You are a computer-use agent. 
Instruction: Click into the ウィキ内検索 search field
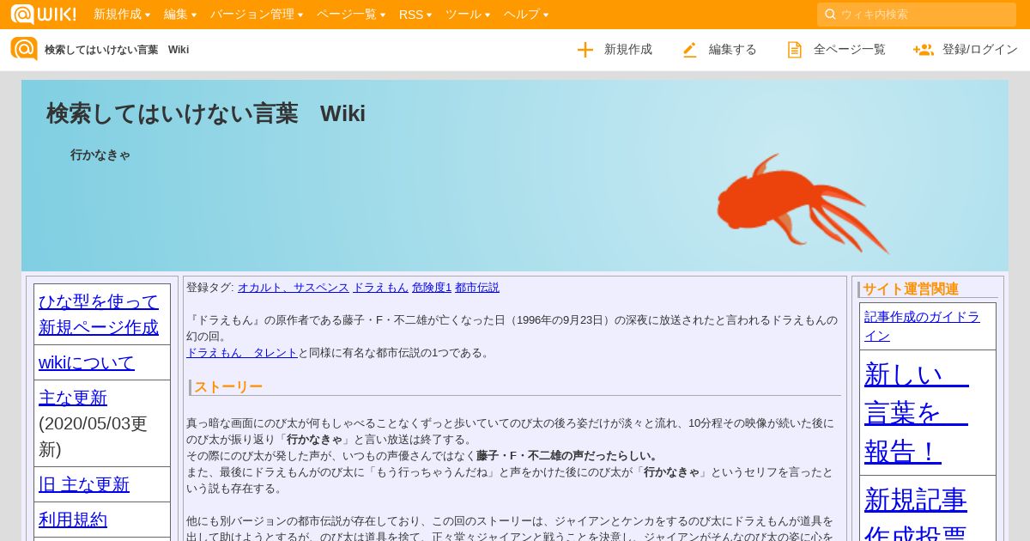click(x=917, y=15)
